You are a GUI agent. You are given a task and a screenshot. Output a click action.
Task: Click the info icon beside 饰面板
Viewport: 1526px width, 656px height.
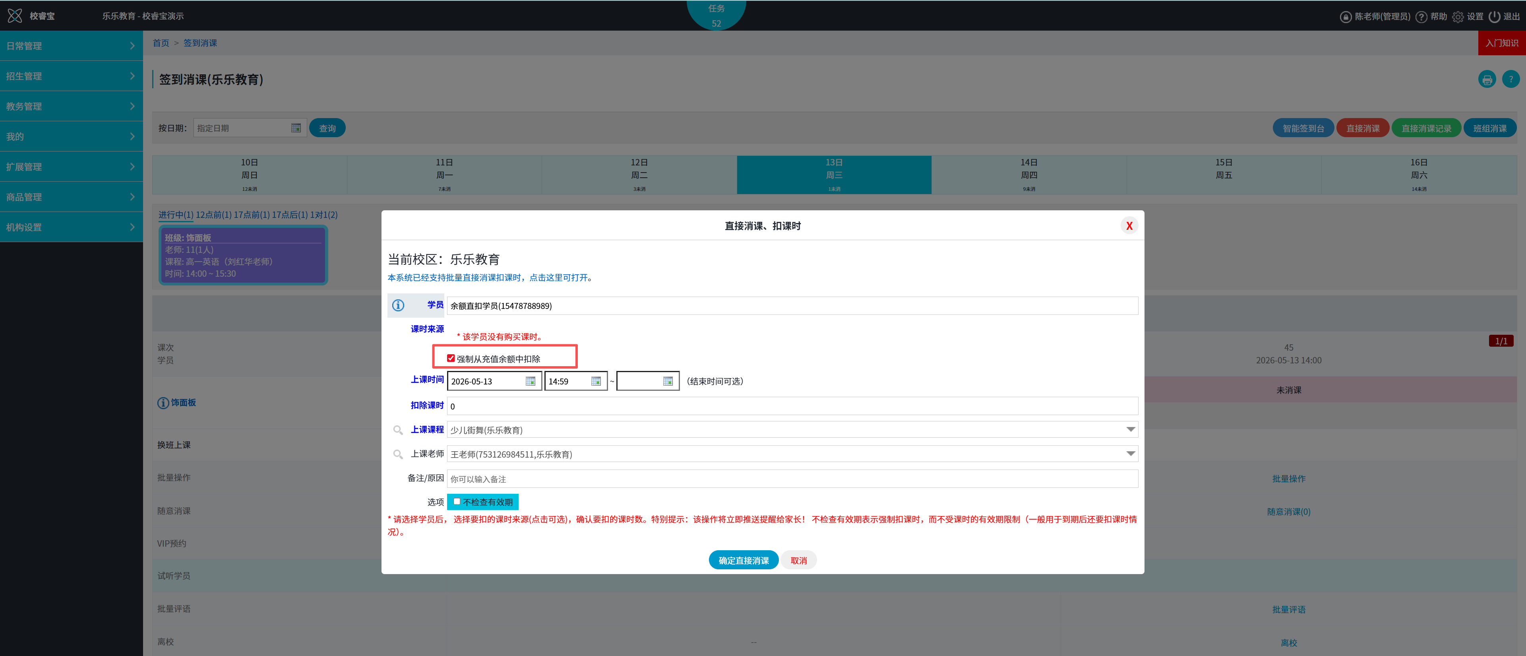pos(163,403)
